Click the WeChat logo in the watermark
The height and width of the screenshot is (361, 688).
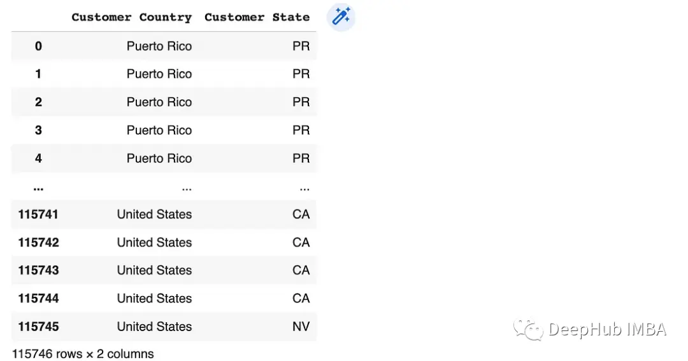(527, 329)
